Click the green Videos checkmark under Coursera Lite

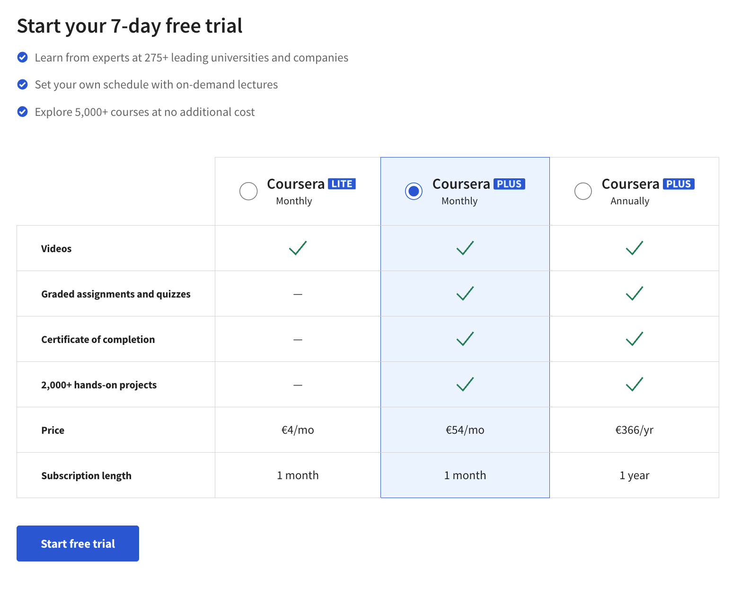point(298,248)
